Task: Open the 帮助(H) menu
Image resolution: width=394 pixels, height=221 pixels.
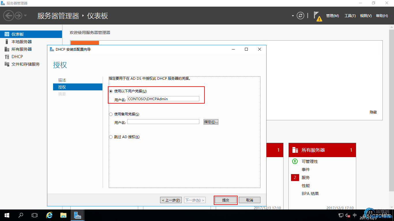Action: [x=382, y=16]
